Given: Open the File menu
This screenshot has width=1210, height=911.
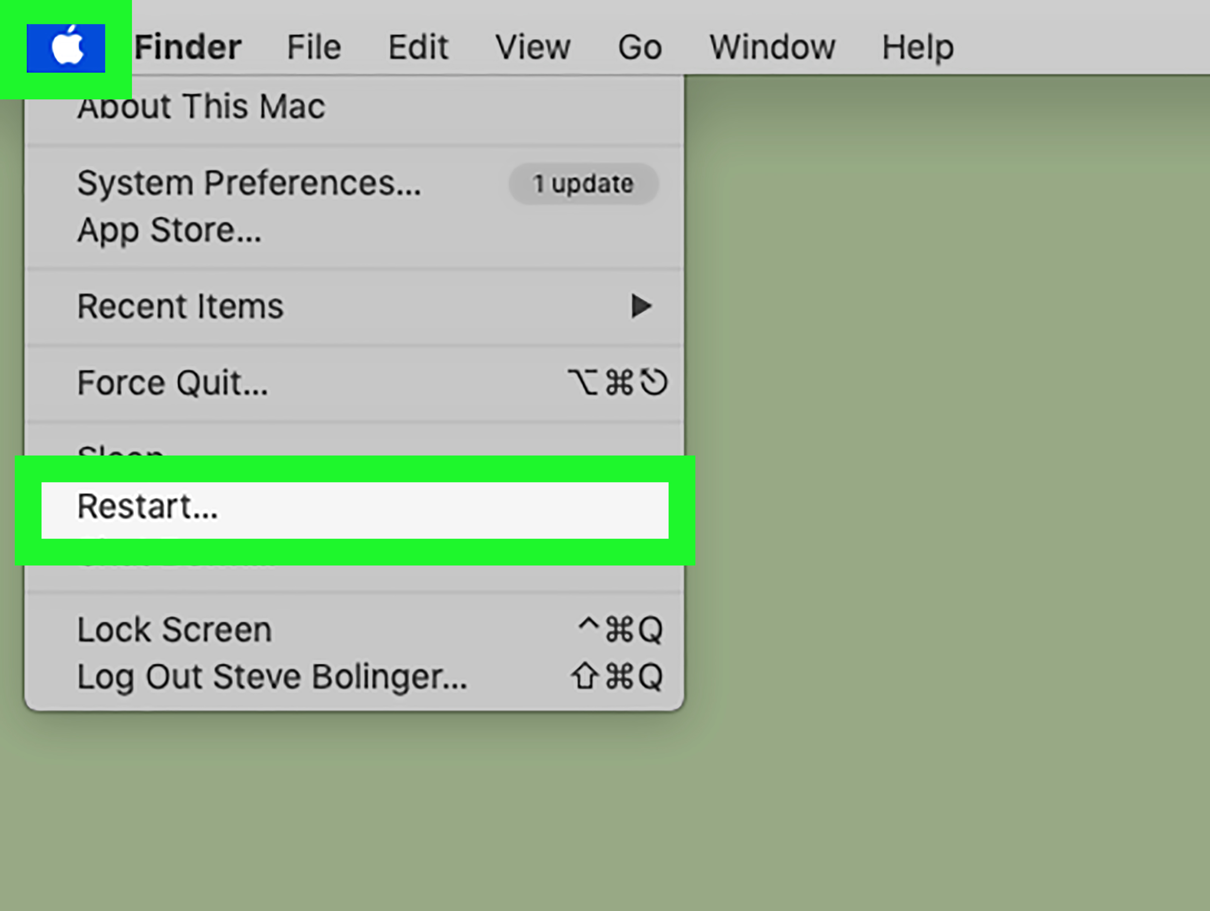Looking at the screenshot, I should tap(314, 48).
